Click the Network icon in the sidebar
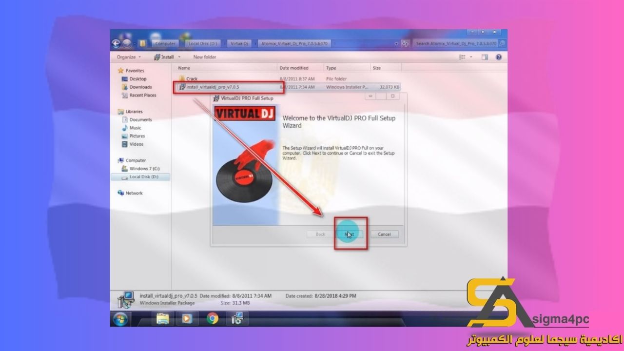 tap(120, 193)
